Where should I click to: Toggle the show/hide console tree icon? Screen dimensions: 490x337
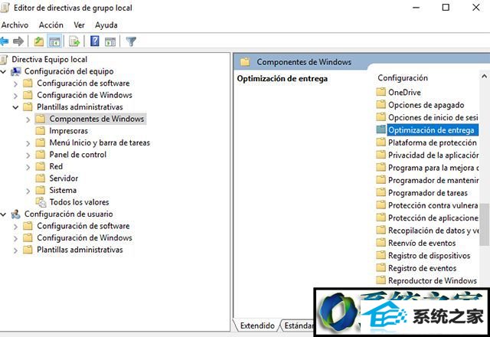click(x=55, y=41)
